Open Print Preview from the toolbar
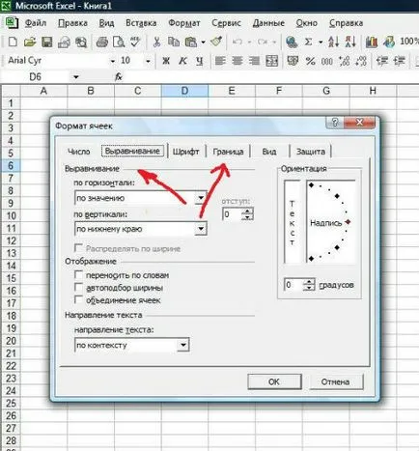419x451 pixels. [119, 42]
